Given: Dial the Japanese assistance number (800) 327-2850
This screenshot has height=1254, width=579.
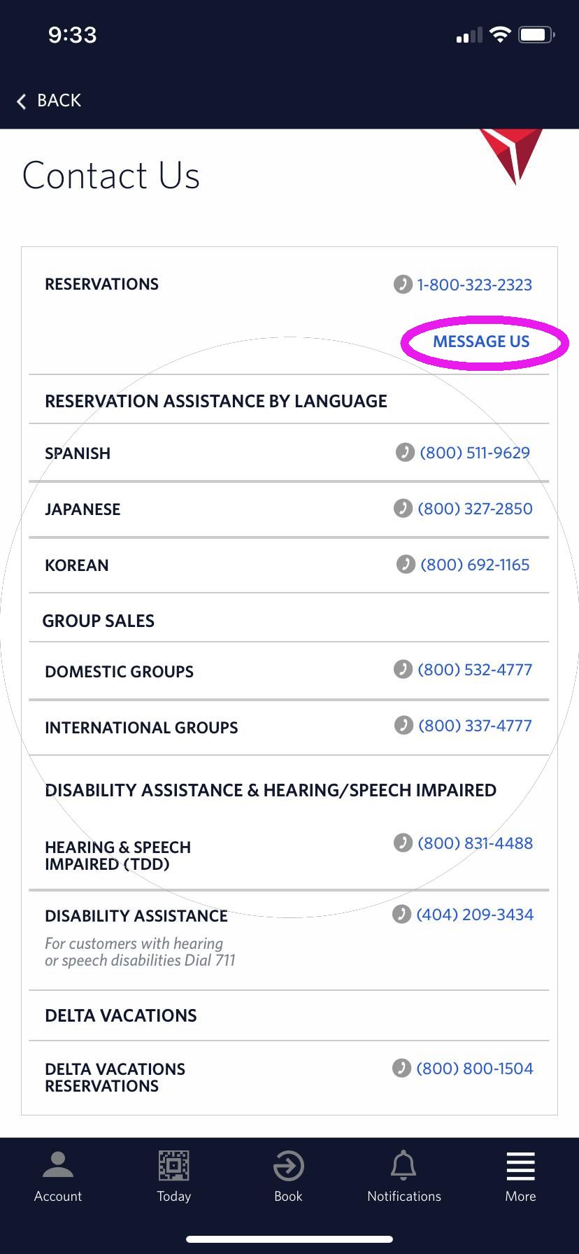Looking at the screenshot, I should click(475, 509).
